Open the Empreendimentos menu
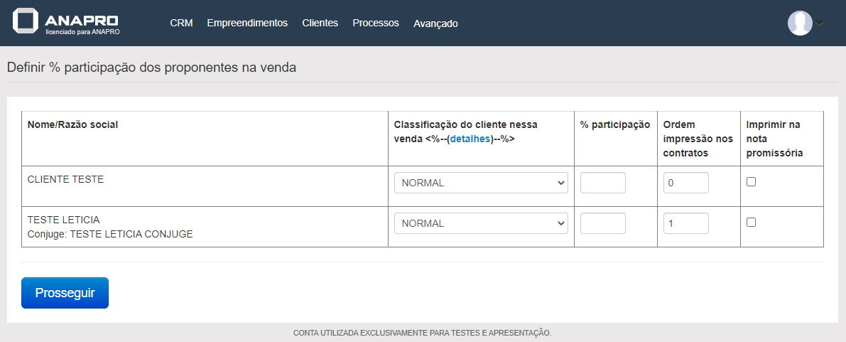The height and width of the screenshot is (342, 846). click(247, 23)
